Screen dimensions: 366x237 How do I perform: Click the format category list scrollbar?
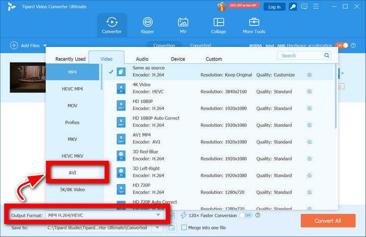coord(101,77)
